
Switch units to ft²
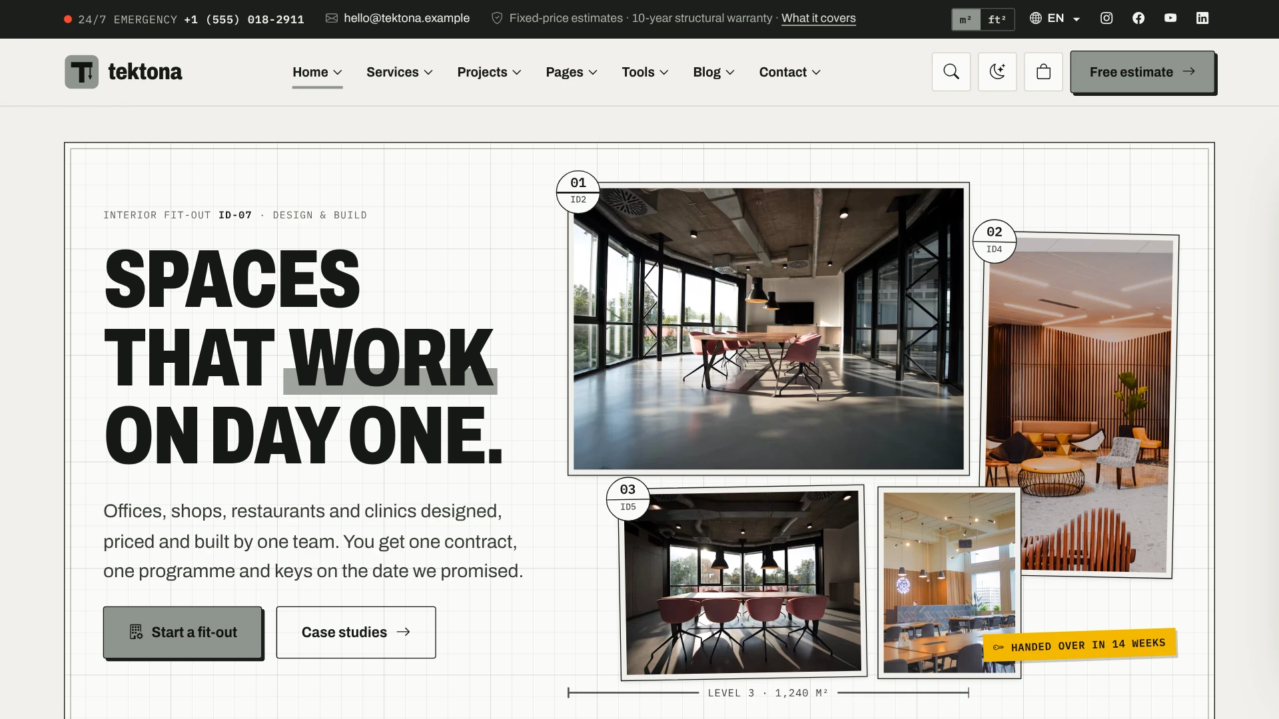pos(997,19)
